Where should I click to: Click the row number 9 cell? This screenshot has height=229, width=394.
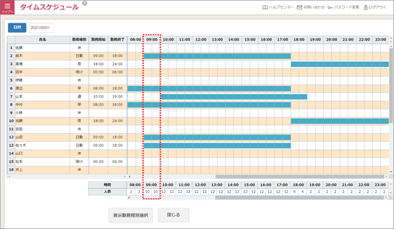click(x=11, y=113)
